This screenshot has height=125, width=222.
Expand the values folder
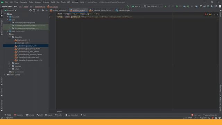pyautogui.click(x=10, y=69)
